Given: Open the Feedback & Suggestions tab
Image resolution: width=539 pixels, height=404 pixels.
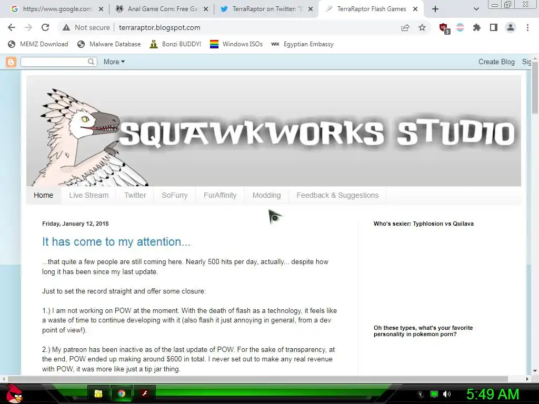Looking at the screenshot, I should coord(337,195).
